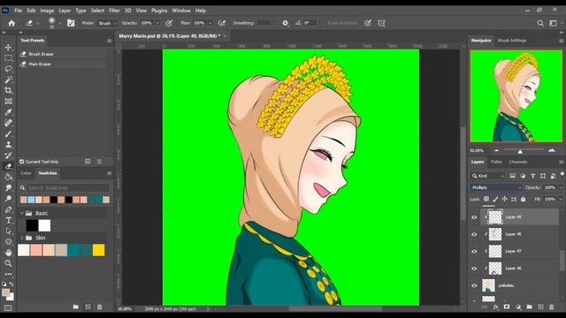Toggle lock position icon
This screenshot has width=566, height=318.
[504, 199]
